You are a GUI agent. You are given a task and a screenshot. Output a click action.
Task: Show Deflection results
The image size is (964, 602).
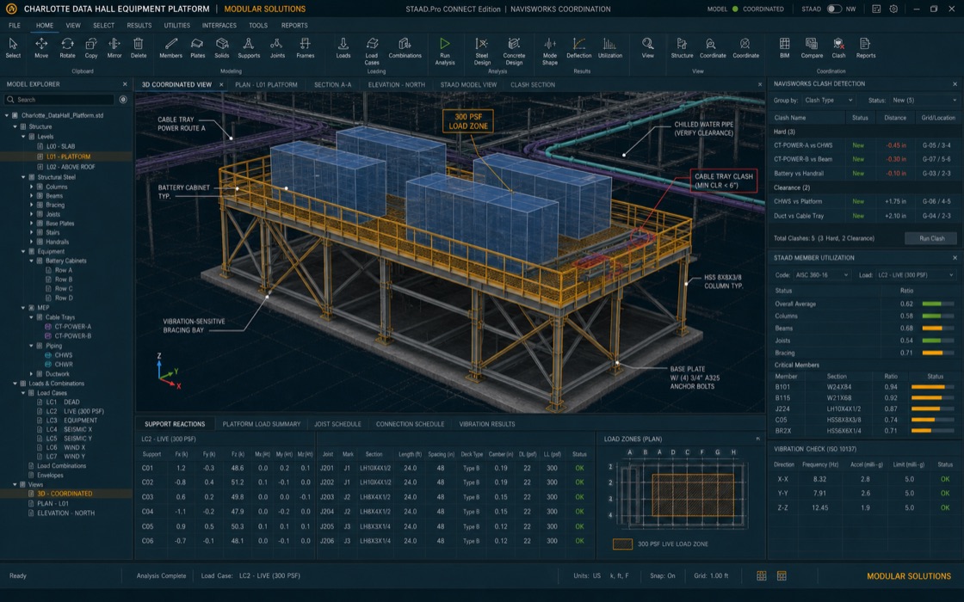pyautogui.click(x=578, y=47)
